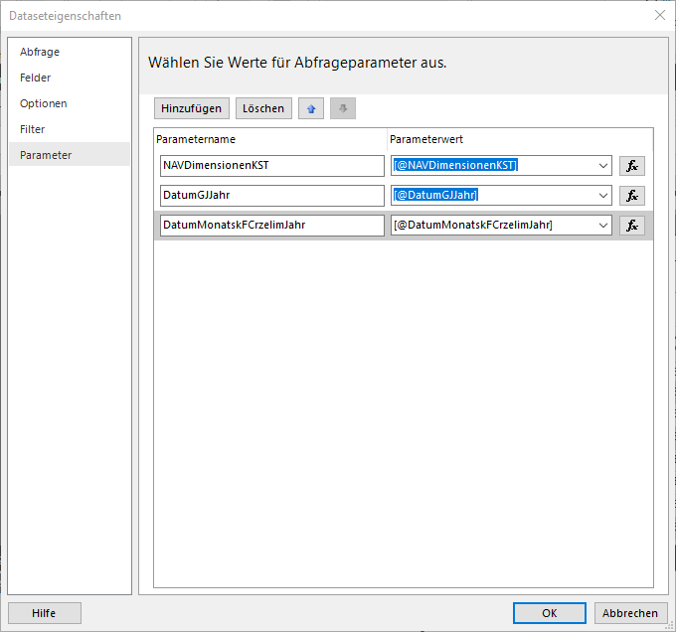Open expression editor for DatumMonatskFCrzelimJahr value
Image resolution: width=676 pixels, height=632 pixels.
(x=632, y=226)
